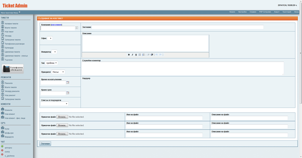Click Browse button in third file row

pyautogui.click(x=62, y=134)
